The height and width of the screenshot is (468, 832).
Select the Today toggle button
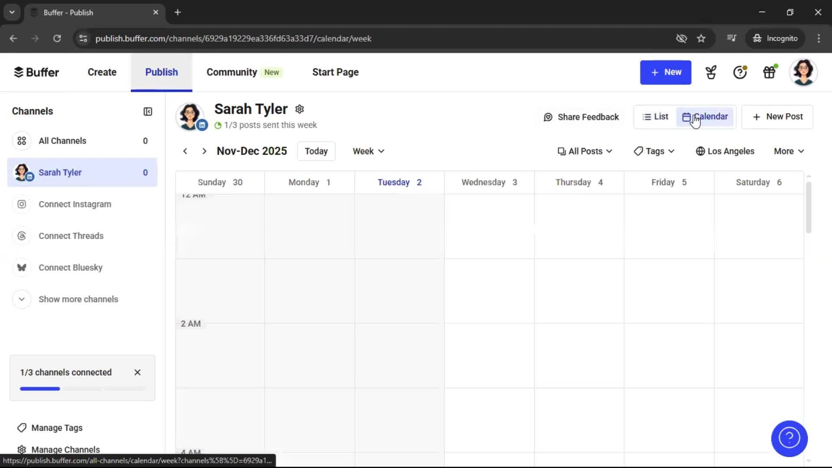coord(316,151)
